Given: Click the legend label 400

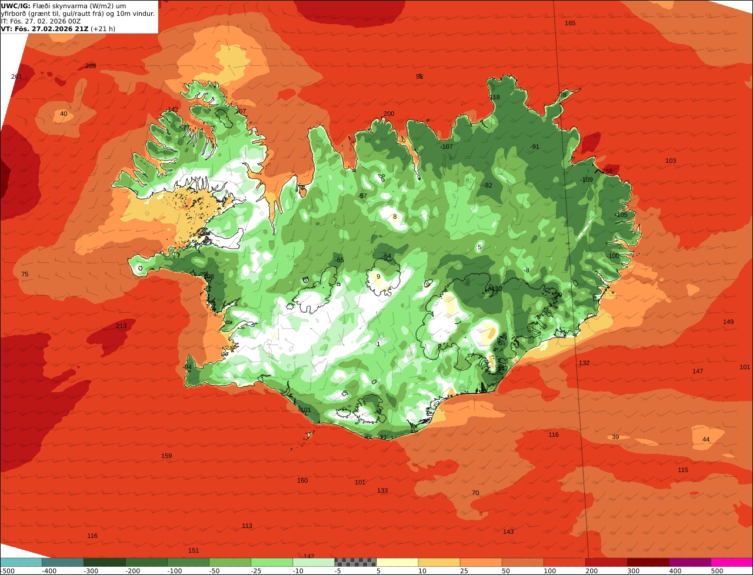Looking at the screenshot, I should pos(675,571).
